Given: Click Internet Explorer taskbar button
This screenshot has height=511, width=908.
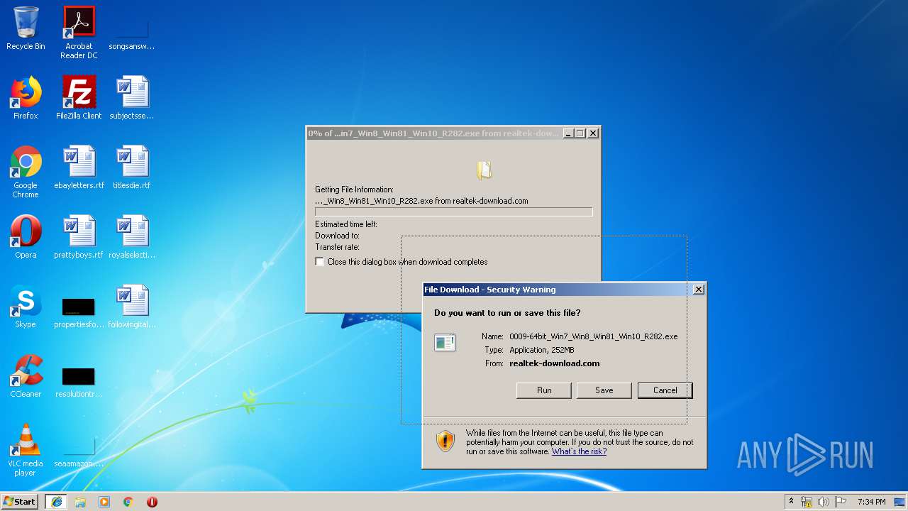Looking at the screenshot, I should pyautogui.click(x=56, y=502).
